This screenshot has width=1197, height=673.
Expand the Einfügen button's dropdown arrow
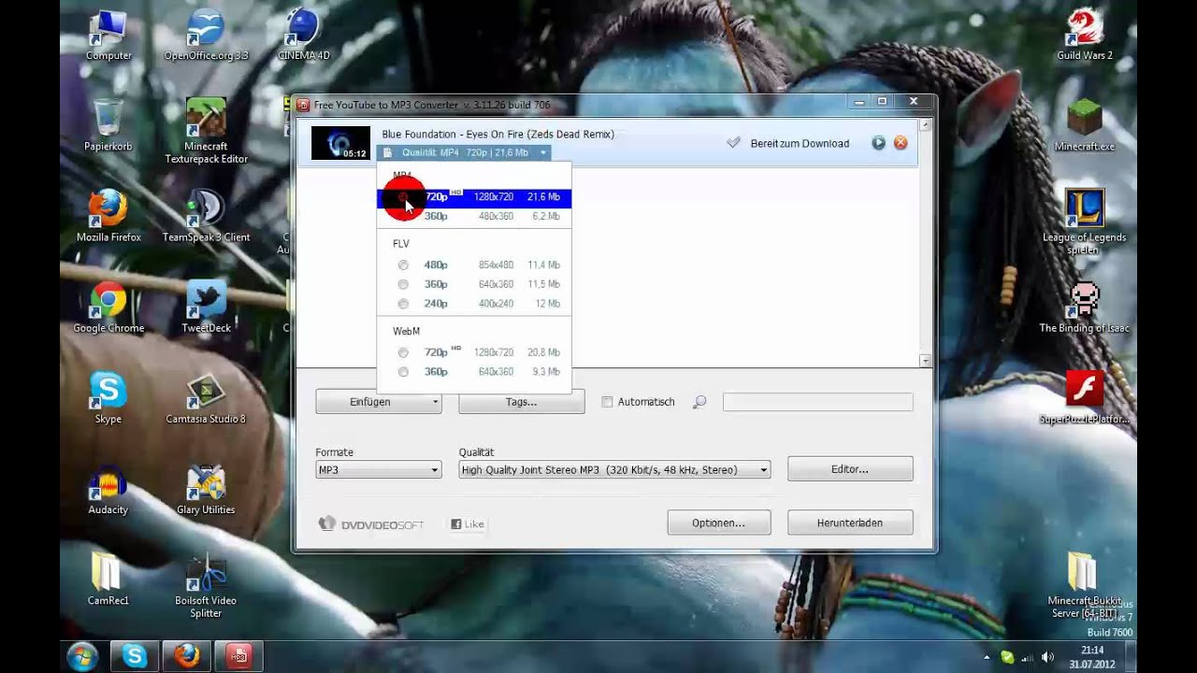[435, 402]
